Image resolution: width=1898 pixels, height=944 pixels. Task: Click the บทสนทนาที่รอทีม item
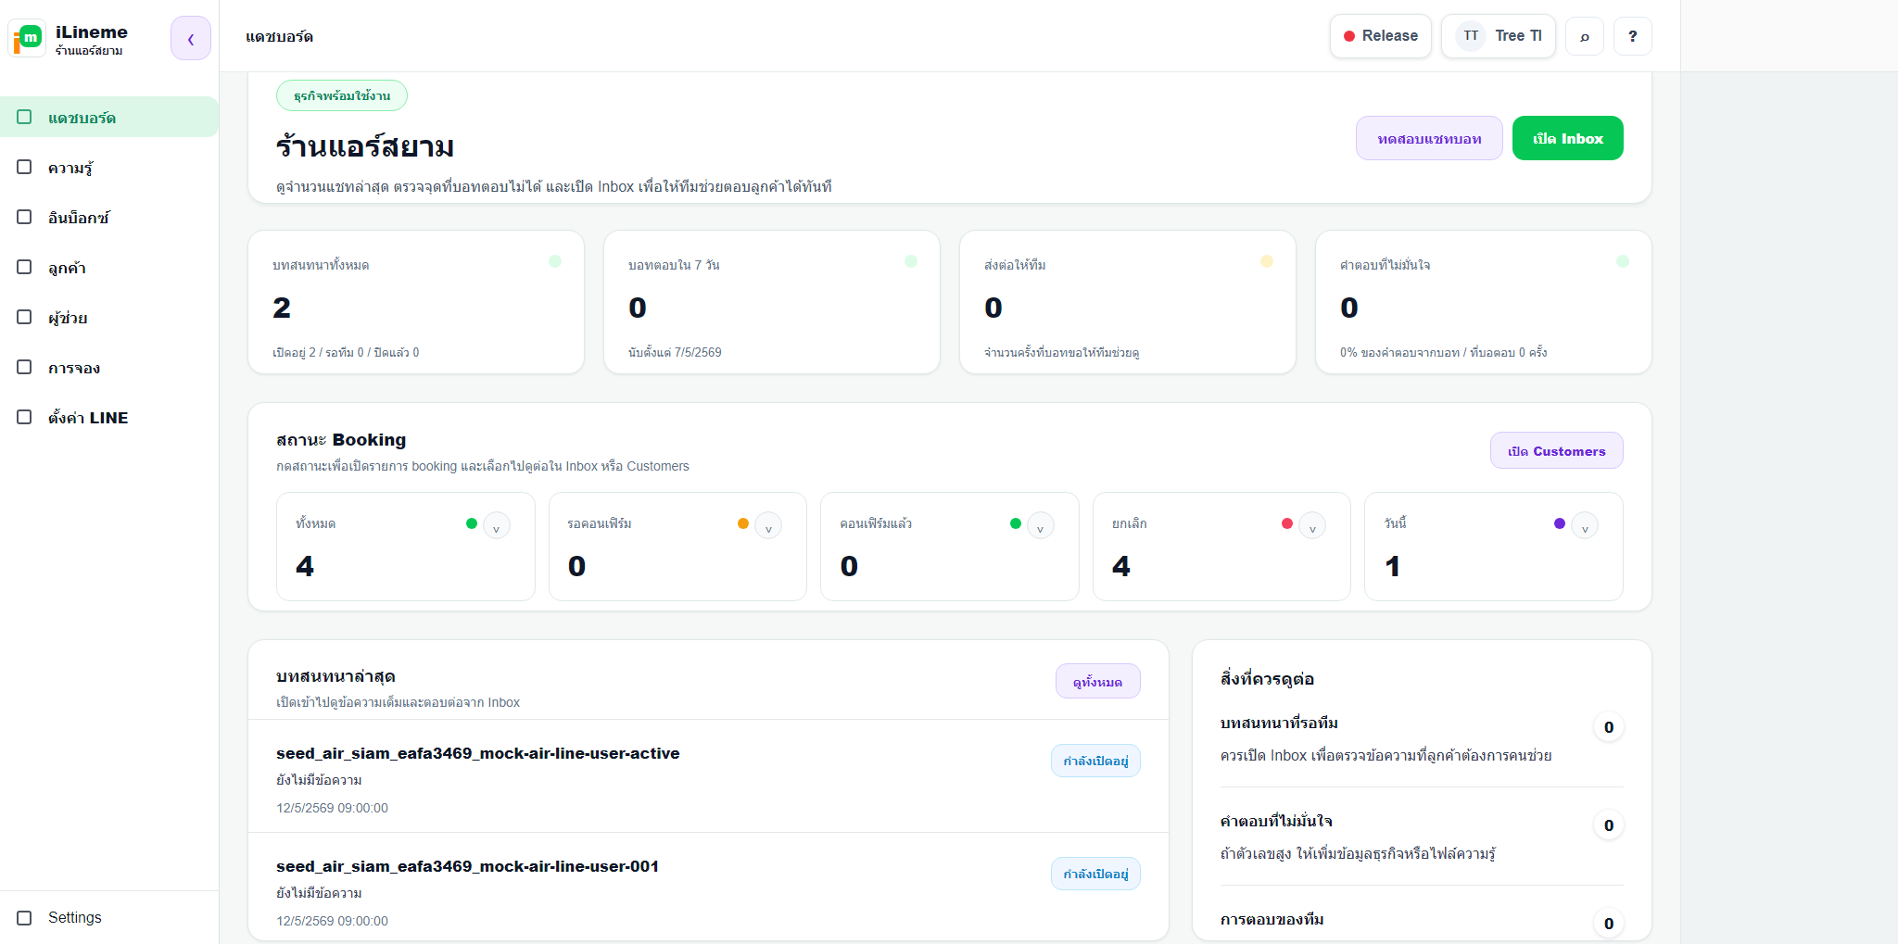coord(1422,739)
